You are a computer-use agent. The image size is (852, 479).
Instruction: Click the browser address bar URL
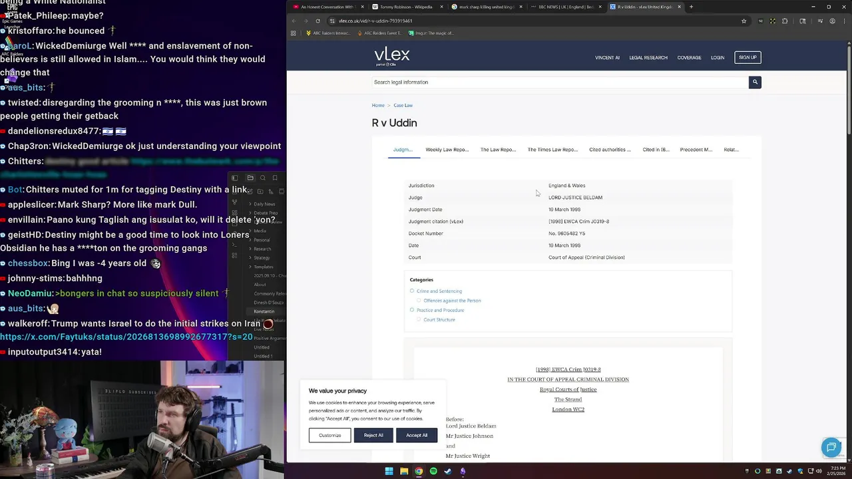pos(375,21)
